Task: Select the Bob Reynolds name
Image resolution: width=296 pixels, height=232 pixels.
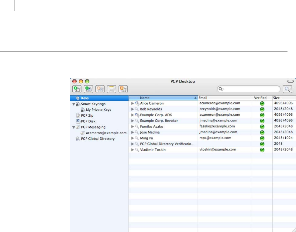Action: point(151,109)
